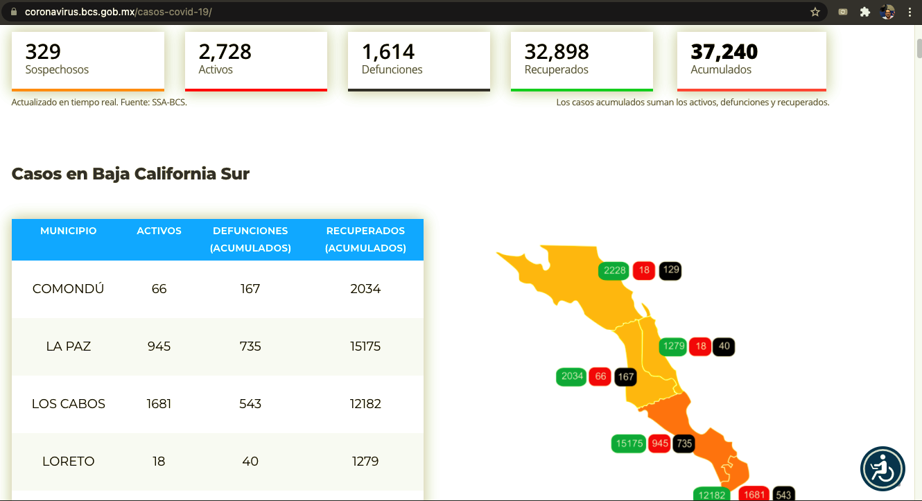The width and height of the screenshot is (922, 501).
Task: Click red 1681 badge on the map
Action: [754, 495]
